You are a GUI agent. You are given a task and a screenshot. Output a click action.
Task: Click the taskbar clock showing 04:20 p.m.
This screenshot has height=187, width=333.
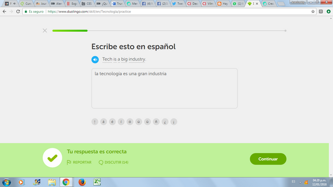click(319, 182)
